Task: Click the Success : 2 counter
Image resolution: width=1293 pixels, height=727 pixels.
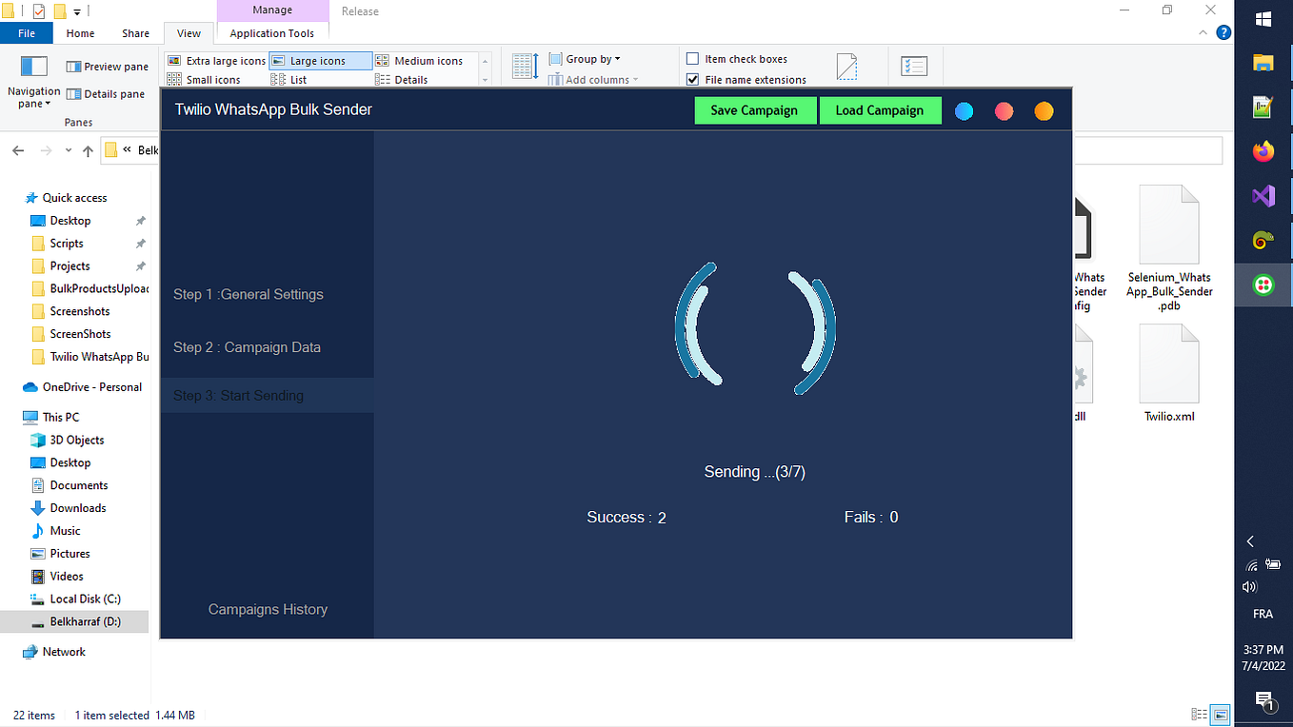Action: coord(627,518)
